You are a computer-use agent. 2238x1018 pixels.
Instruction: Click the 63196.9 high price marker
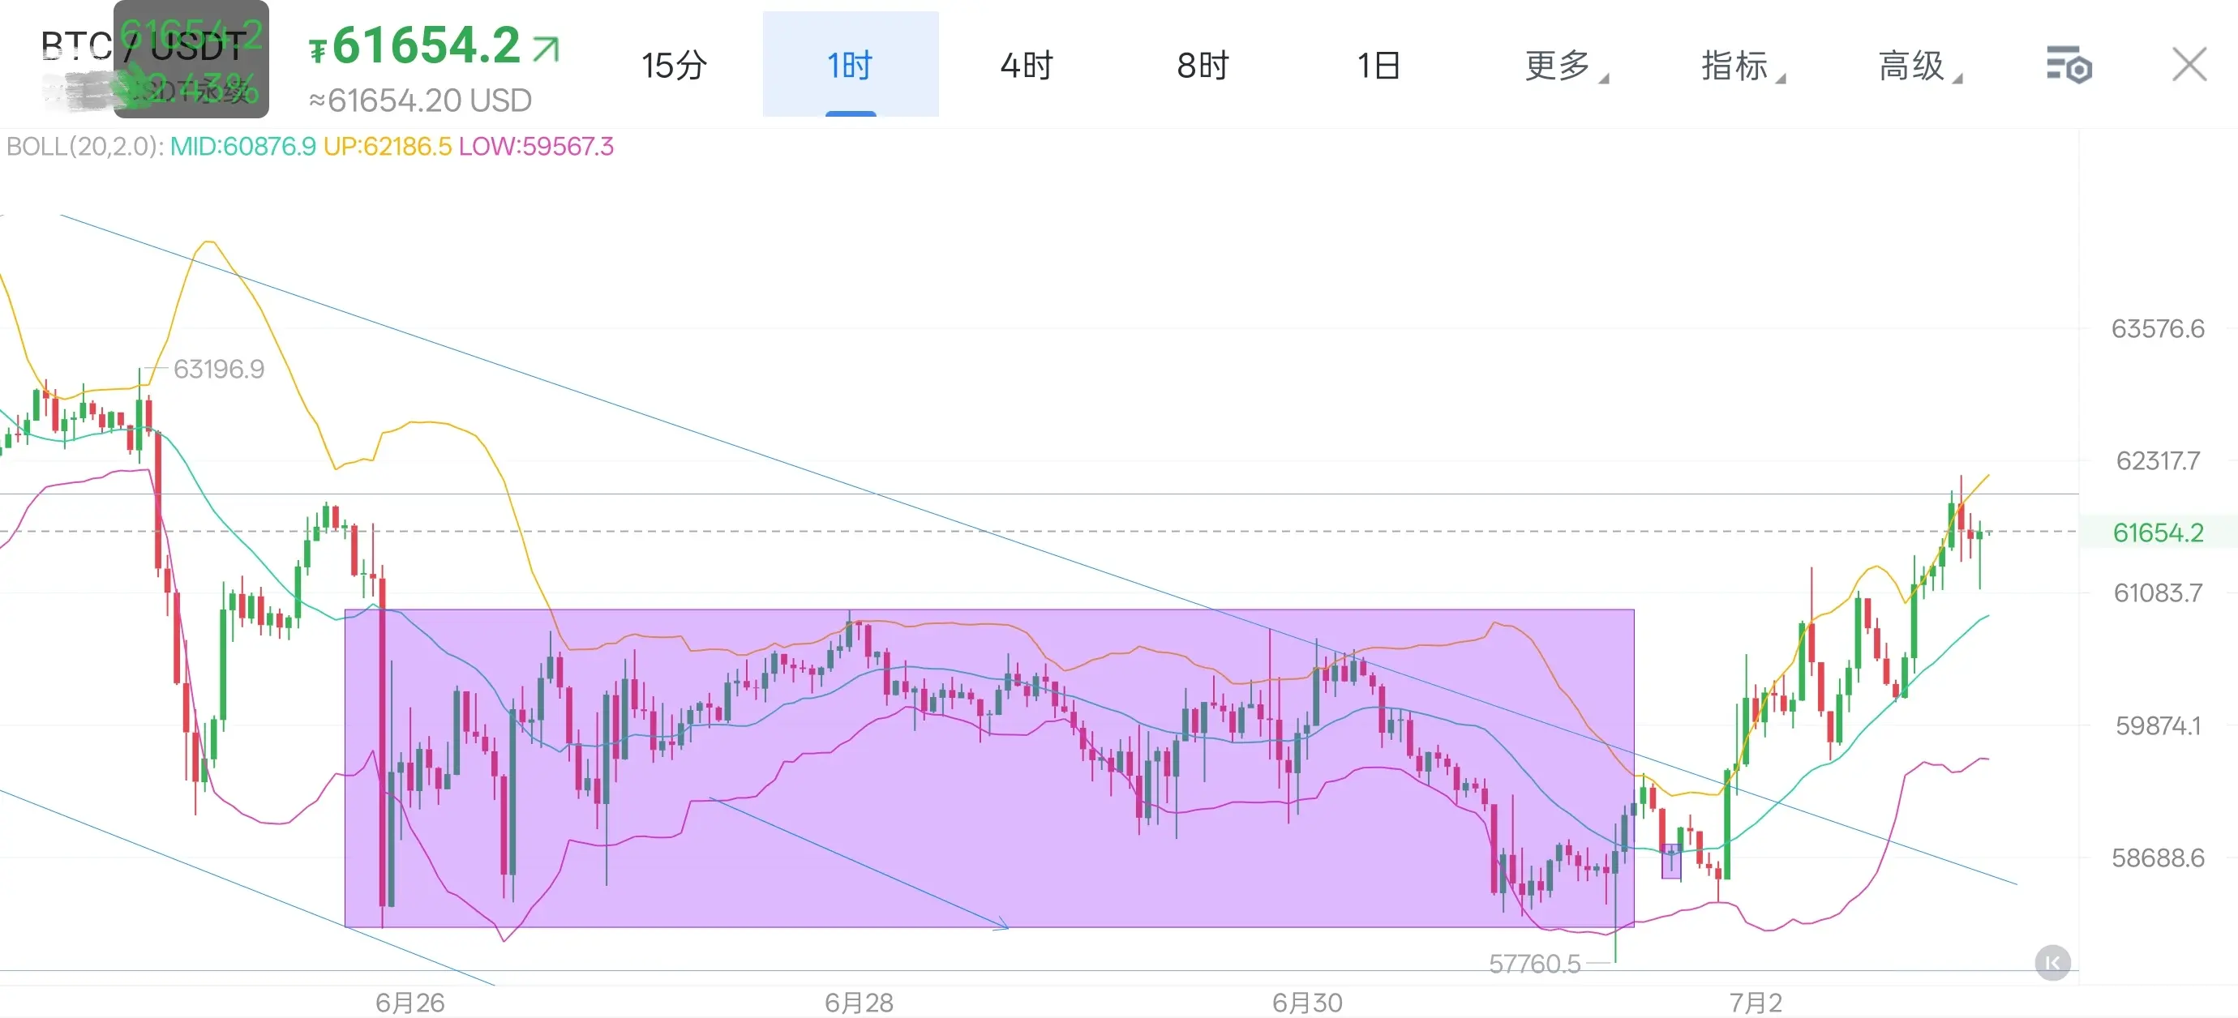coord(219,369)
